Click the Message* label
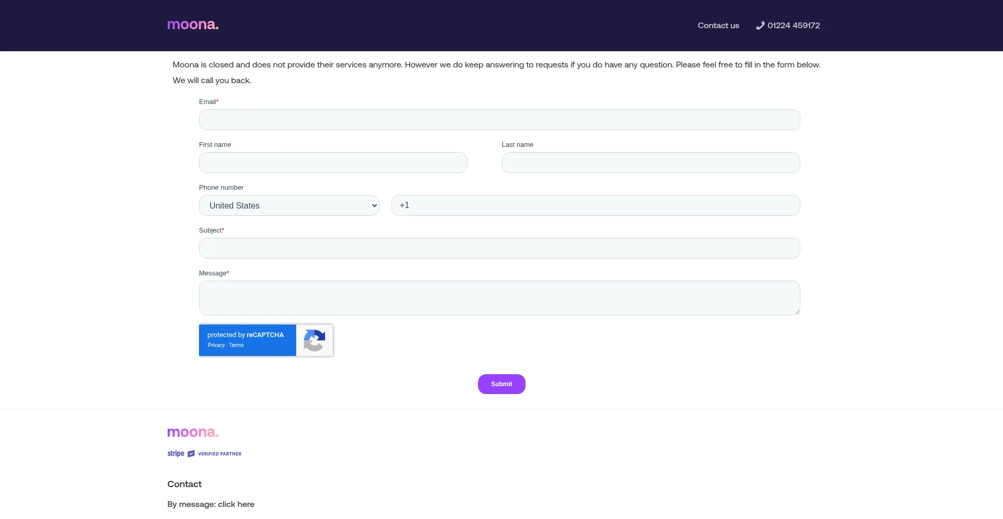 214,273
